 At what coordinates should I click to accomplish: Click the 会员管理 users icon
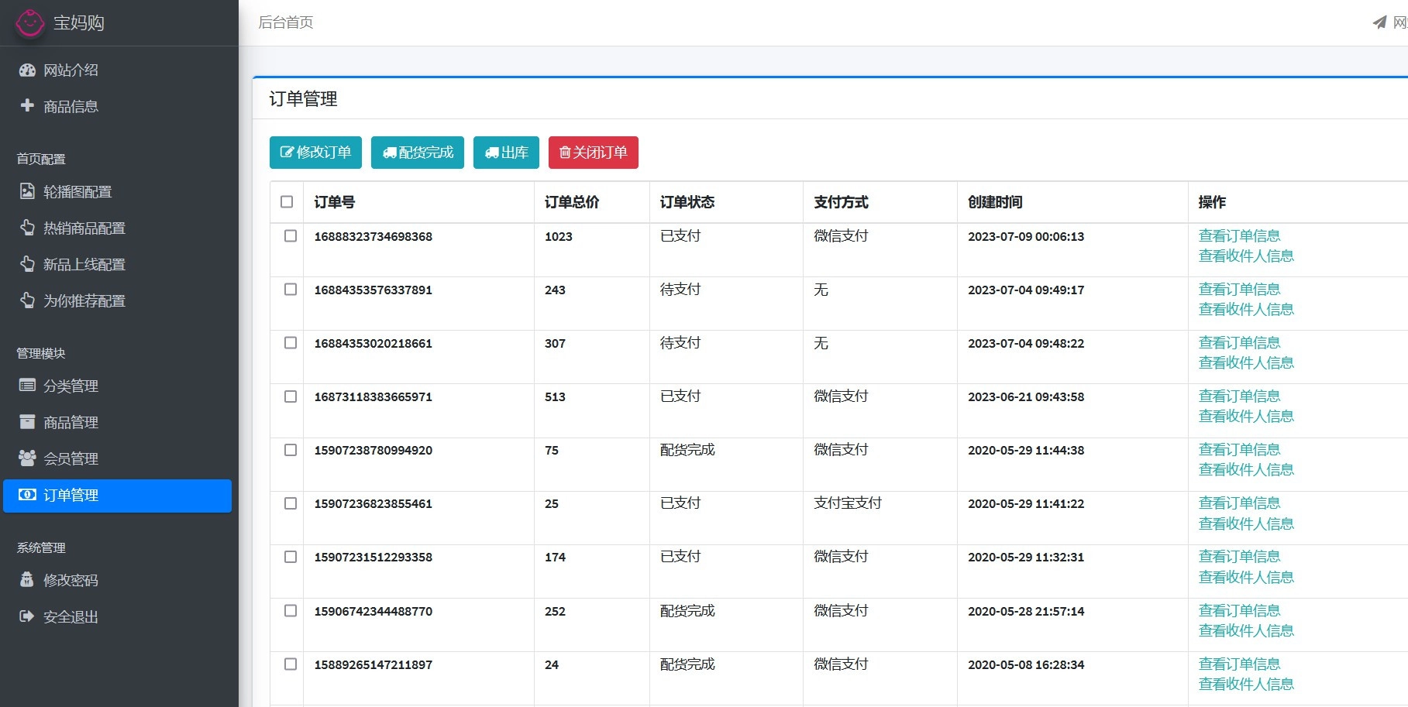27,458
